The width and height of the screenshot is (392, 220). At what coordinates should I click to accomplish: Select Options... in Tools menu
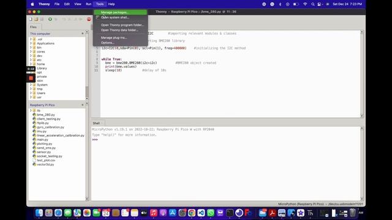click(x=121, y=43)
